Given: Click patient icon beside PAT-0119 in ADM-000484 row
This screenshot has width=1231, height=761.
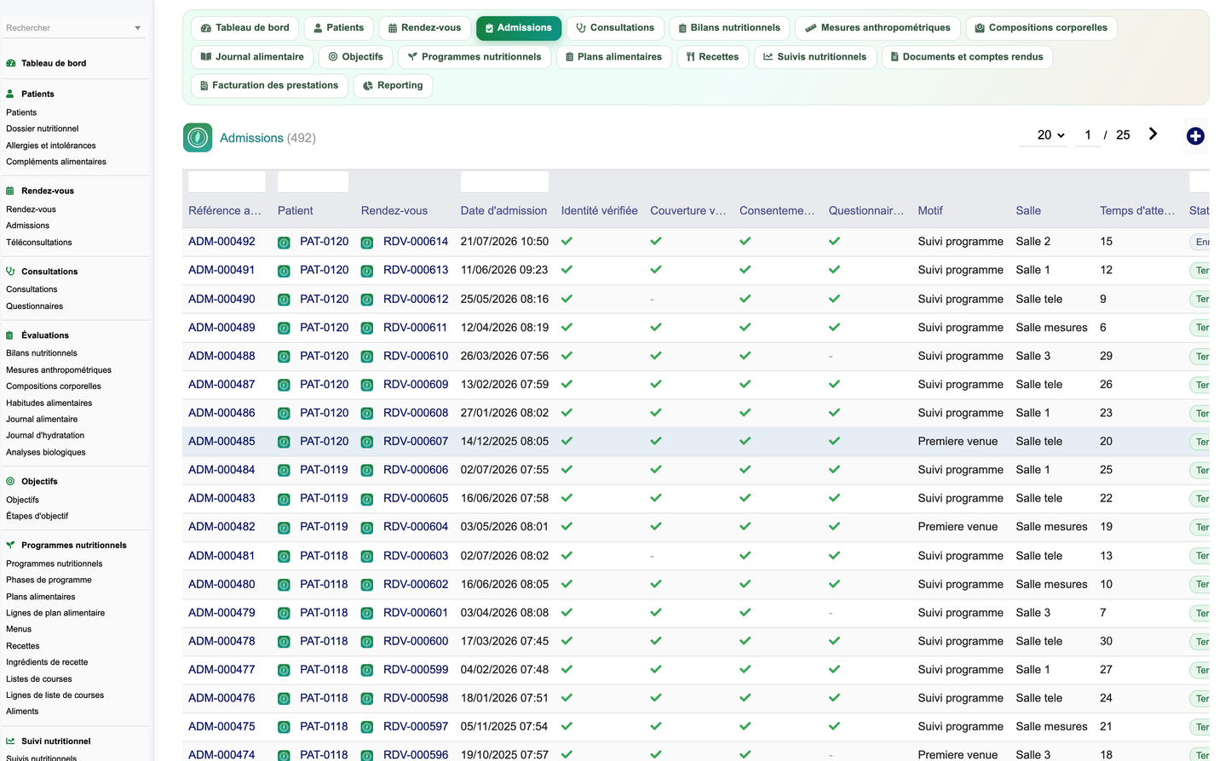Looking at the screenshot, I should [x=284, y=471].
